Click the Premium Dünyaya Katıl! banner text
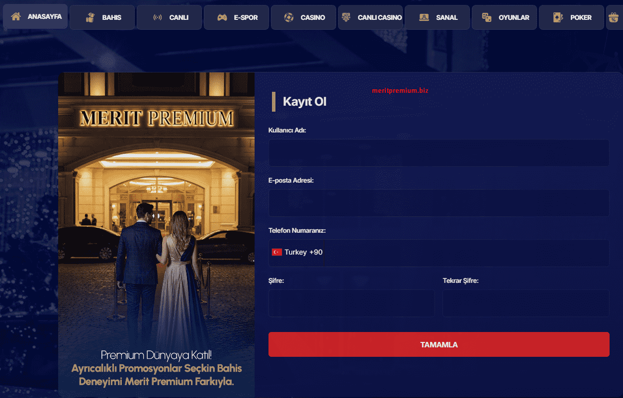623x398 pixels. coord(156,355)
